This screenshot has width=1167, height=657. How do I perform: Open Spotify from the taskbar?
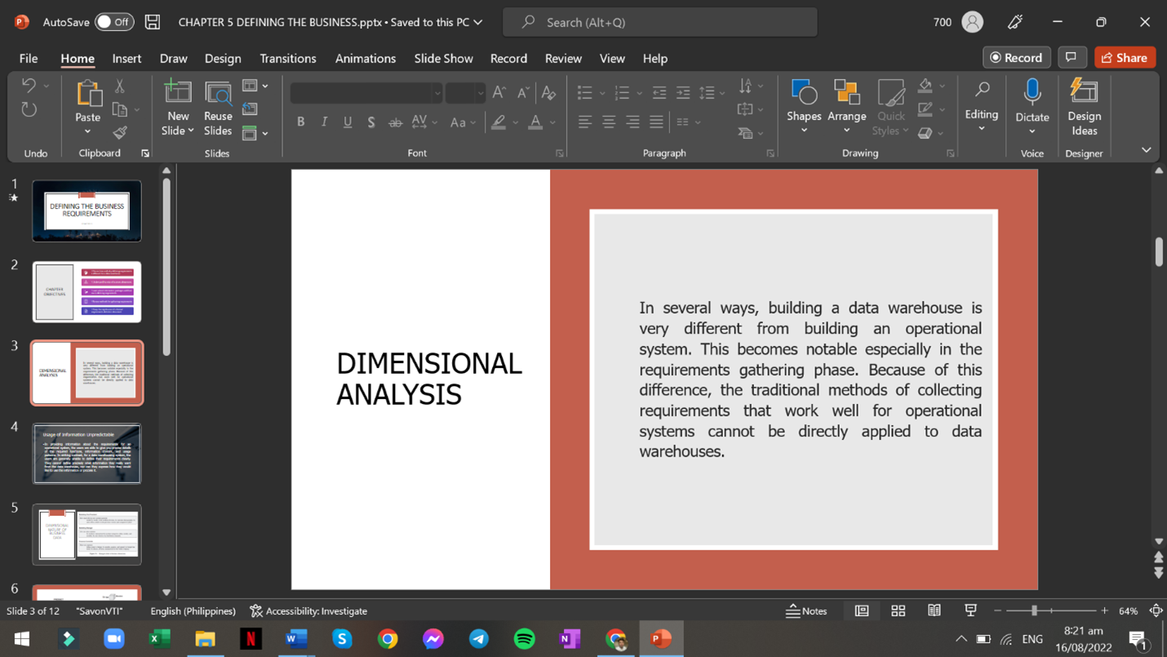[x=525, y=638]
